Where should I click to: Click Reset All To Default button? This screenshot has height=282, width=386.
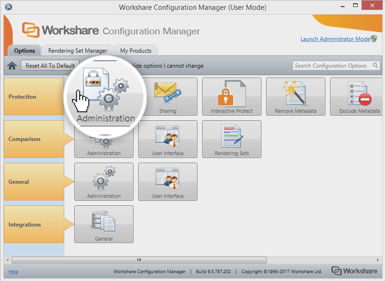tap(50, 65)
